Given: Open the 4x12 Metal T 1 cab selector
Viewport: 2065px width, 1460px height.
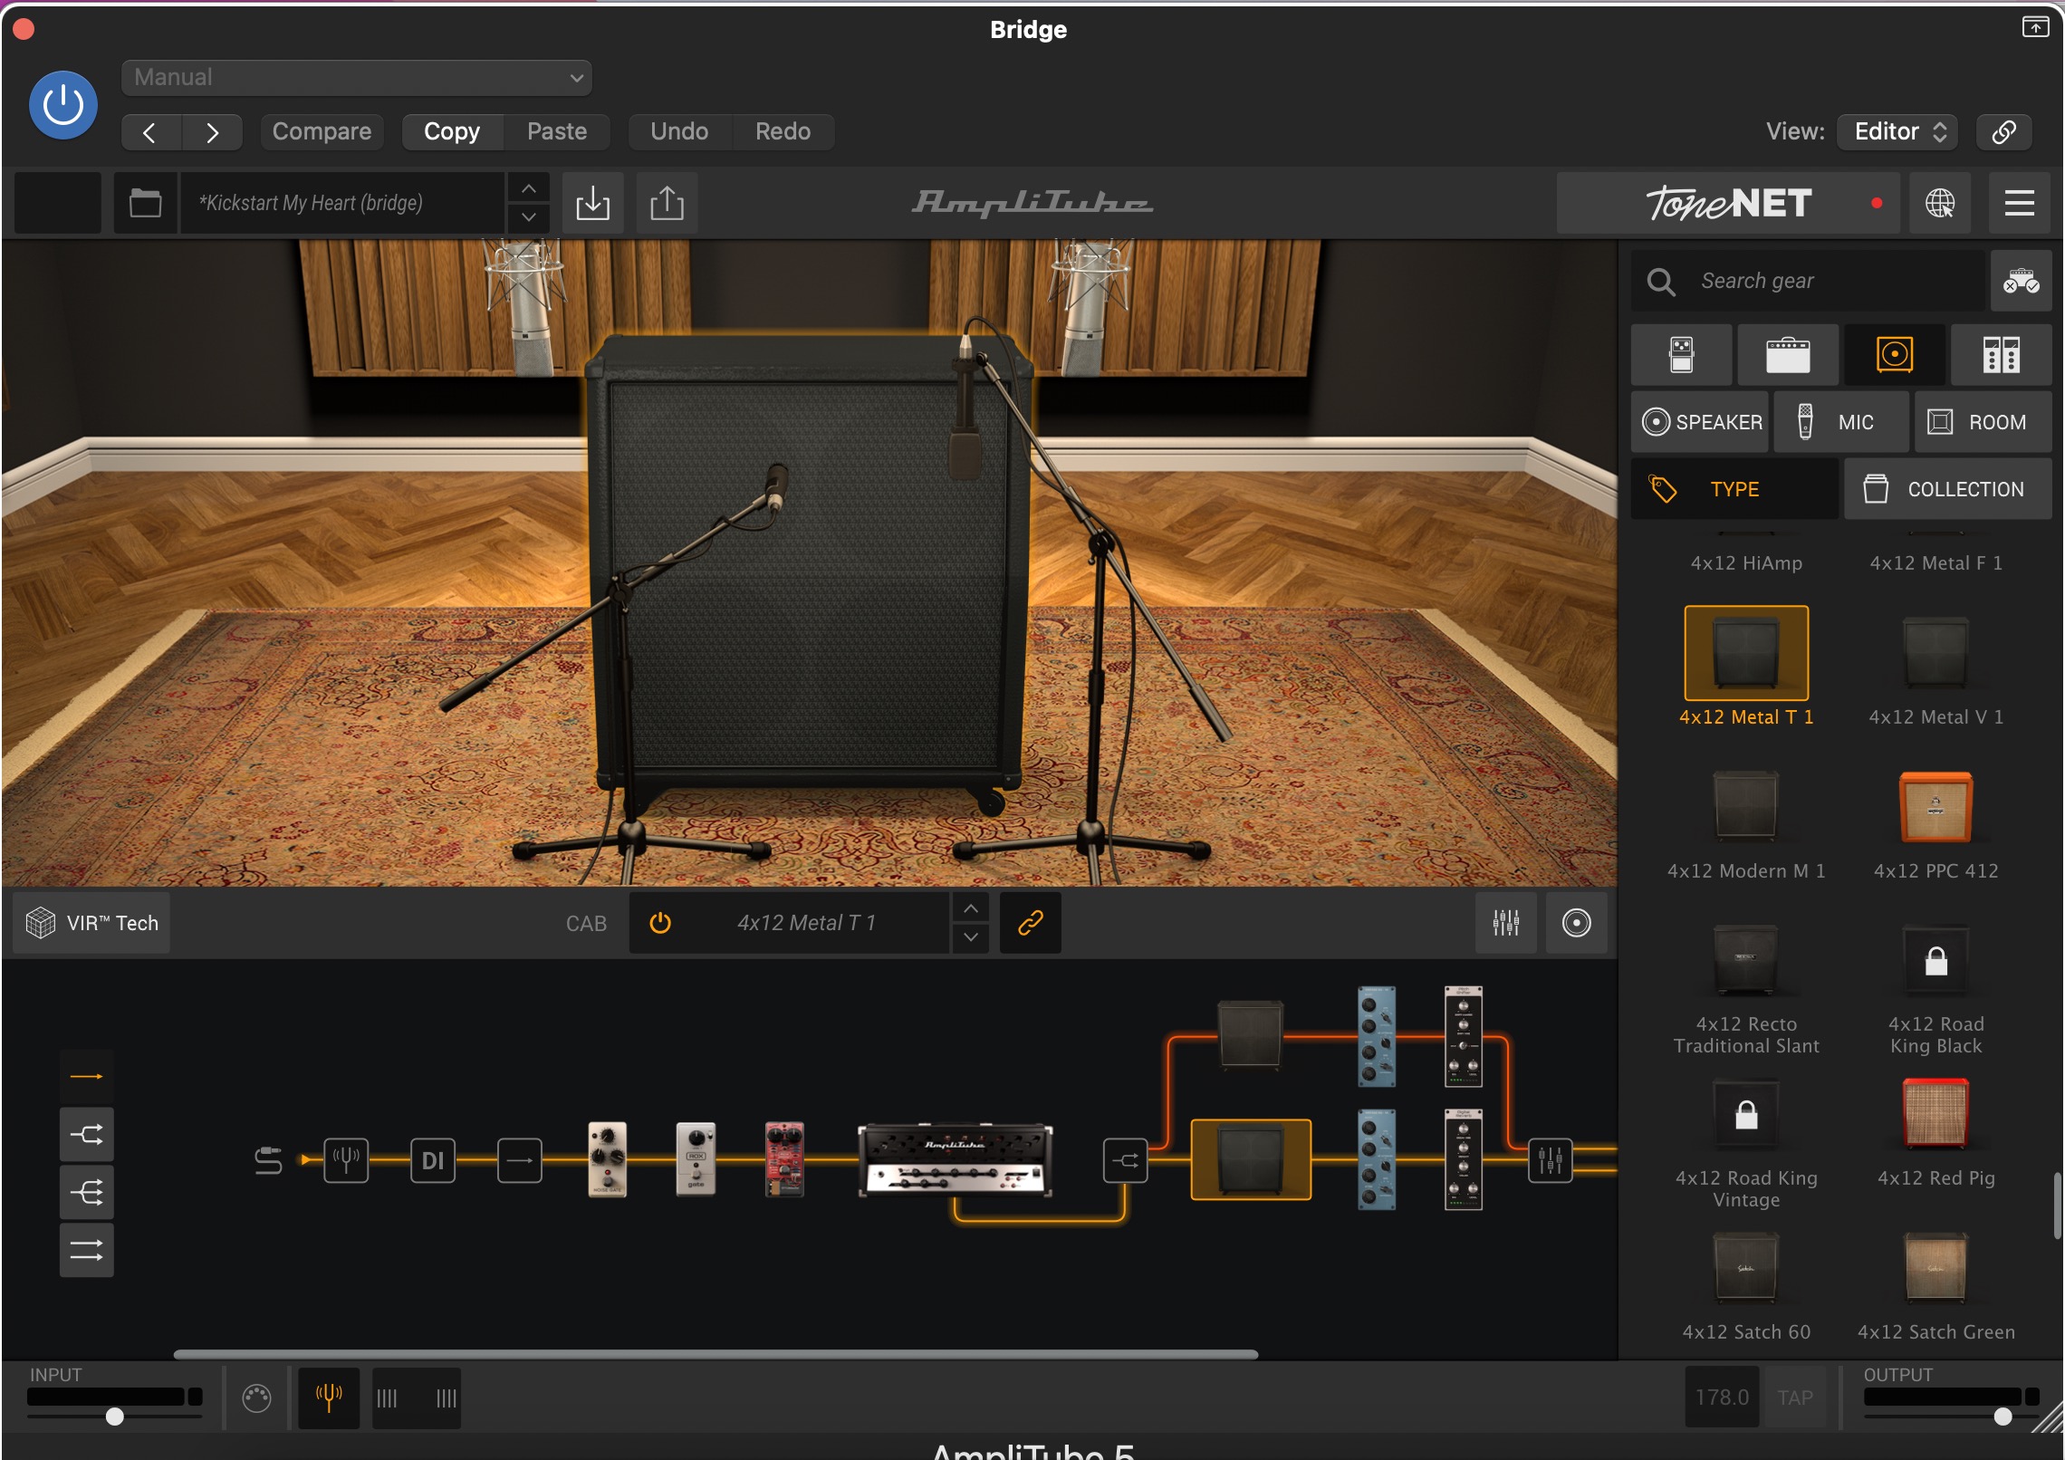Looking at the screenshot, I should pos(806,923).
